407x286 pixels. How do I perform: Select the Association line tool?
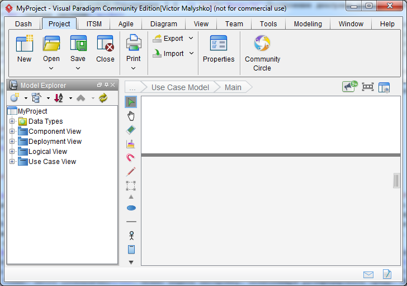click(x=131, y=222)
